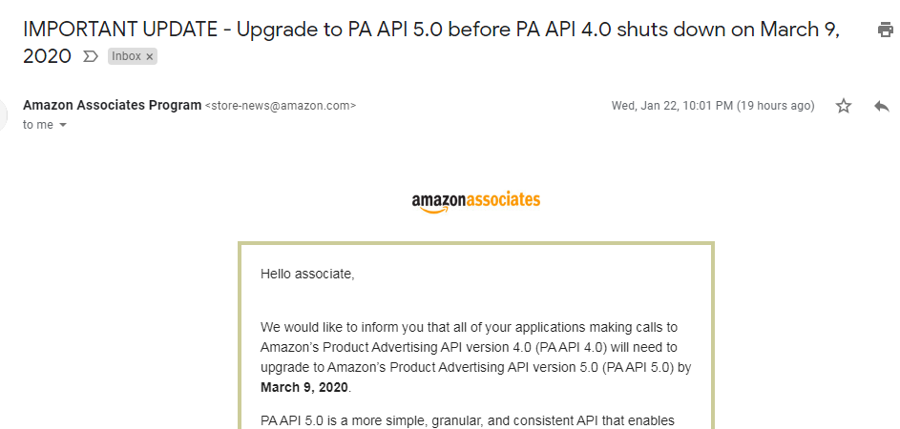The width and height of the screenshot is (900, 429).
Task: Open the sender avatar at left edge
Action: point(3,114)
